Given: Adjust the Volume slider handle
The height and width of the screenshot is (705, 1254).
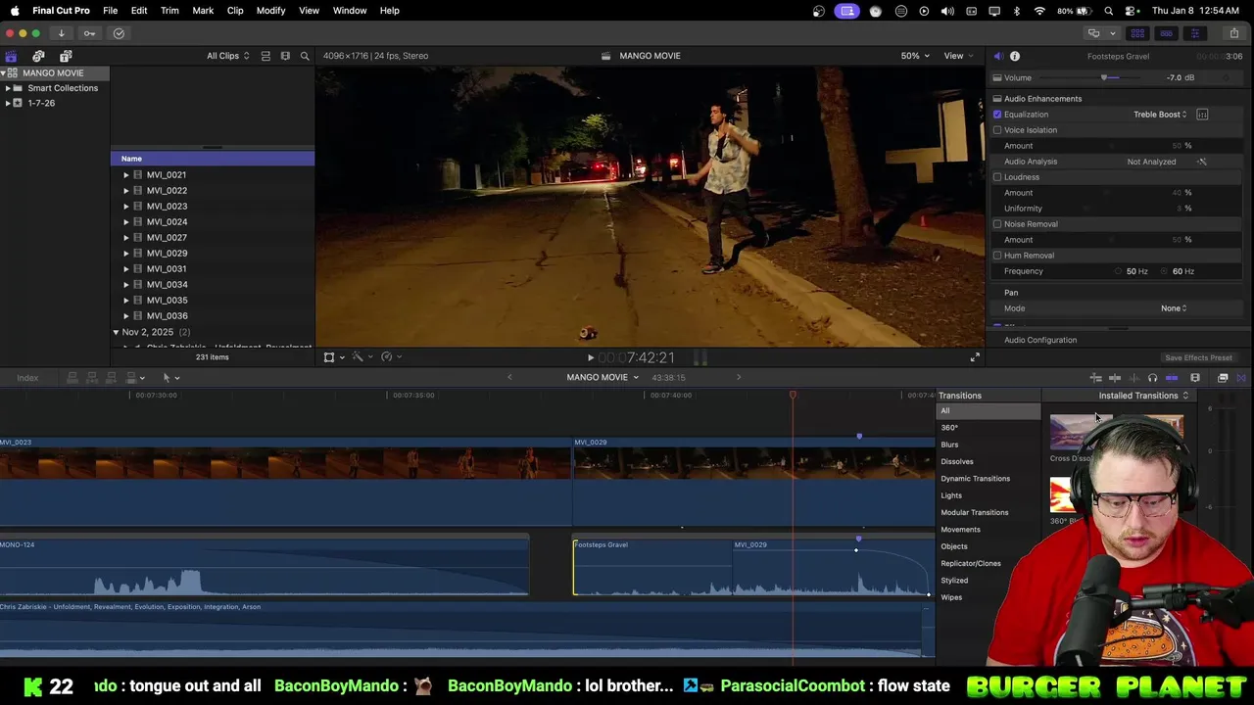Looking at the screenshot, I should (1104, 77).
